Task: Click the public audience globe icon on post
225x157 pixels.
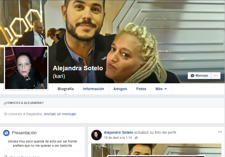Action: point(136,138)
